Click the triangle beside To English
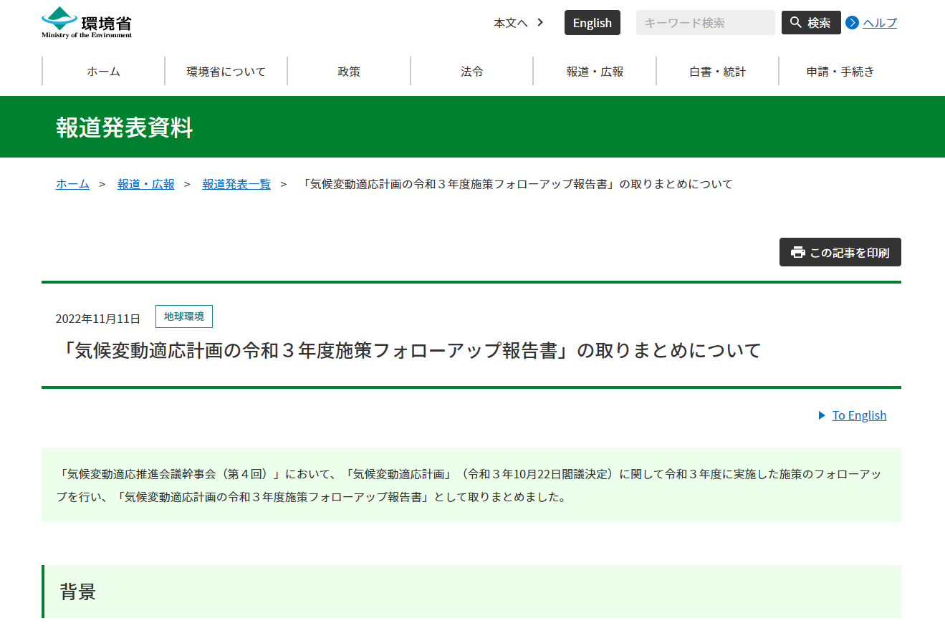Viewport: 945px width, 628px height. coord(822,415)
